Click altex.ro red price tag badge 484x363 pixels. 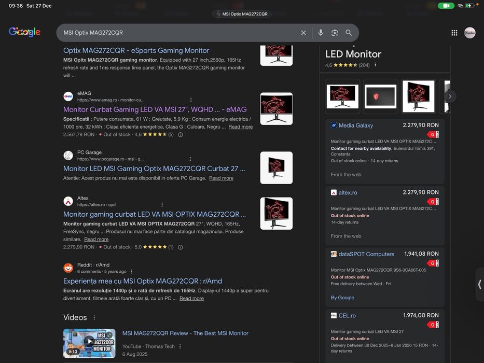tap(433, 202)
